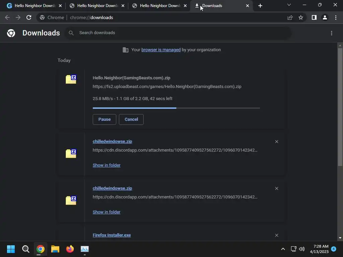This screenshot has height=257, width=343.
Task: Open the 'browser is managed' link
Action: click(x=161, y=50)
